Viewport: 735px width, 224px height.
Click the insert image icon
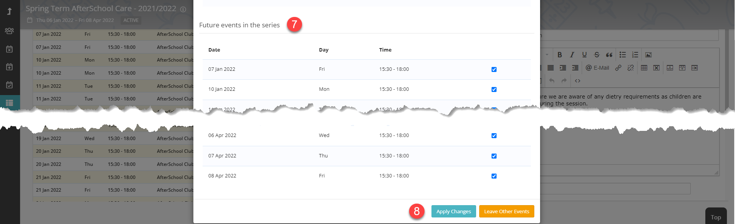click(648, 55)
